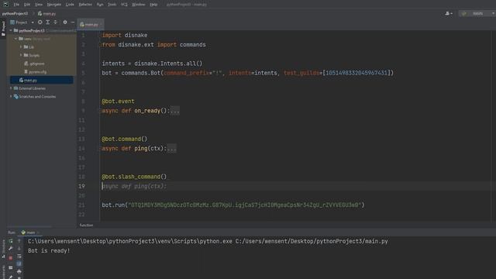Screen dimensions: 496x279
Task: Click the up arrow in Run console
Action: [x=19, y=241]
